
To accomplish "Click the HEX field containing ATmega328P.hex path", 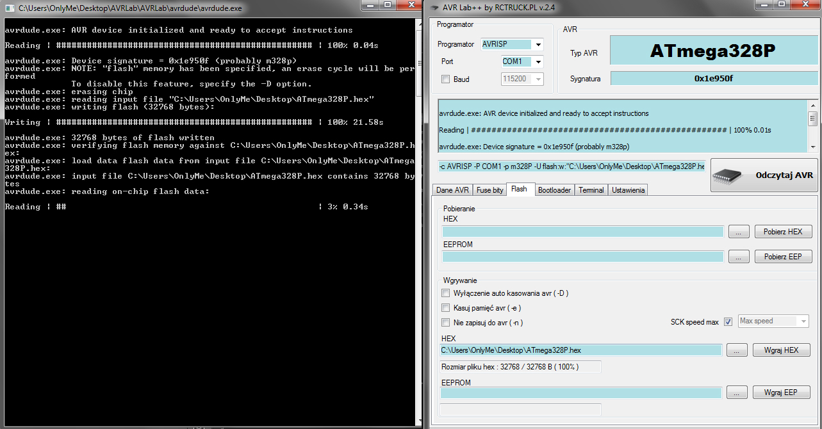I will pyautogui.click(x=580, y=350).
